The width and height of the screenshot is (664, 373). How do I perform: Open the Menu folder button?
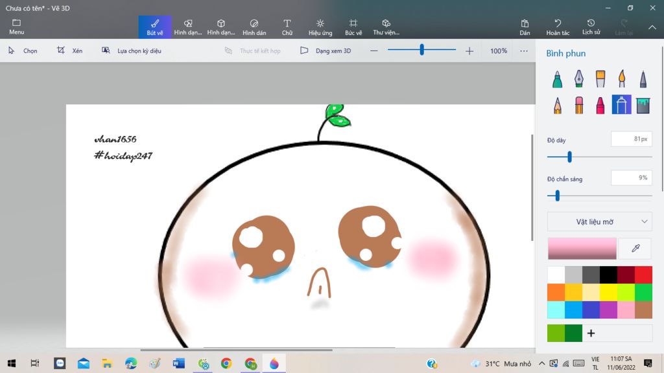point(16,27)
